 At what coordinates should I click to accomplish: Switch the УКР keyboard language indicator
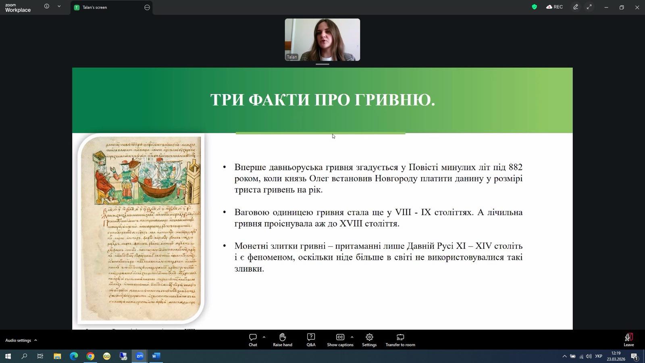pos(599,356)
